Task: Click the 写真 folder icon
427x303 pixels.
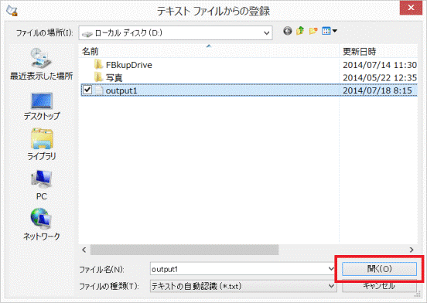Action: (98, 77)
